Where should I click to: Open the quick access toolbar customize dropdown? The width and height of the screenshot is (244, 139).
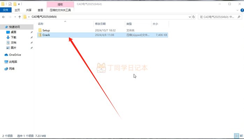pos(19,4)
